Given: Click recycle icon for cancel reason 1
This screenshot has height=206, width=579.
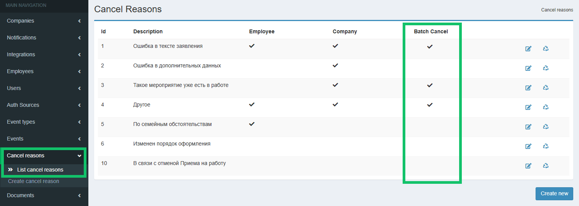Looking at the screenshot, I should 546,49.
